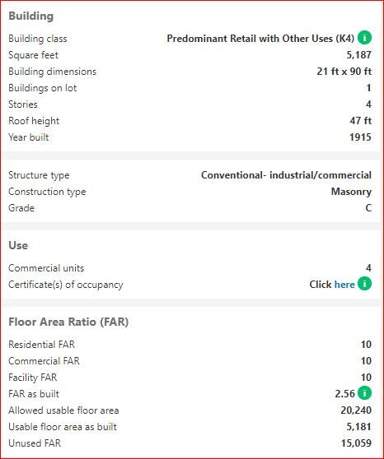This screenshot has height=459, width=384.
Task: Click the Square feet value 5,187
Action: click(358, 55)
